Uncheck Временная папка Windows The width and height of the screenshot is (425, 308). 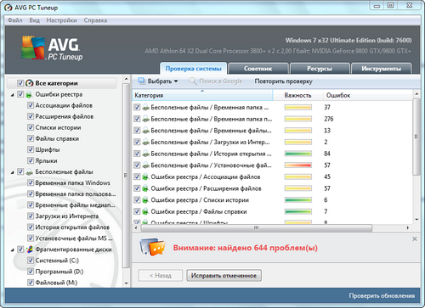[31, 183]
